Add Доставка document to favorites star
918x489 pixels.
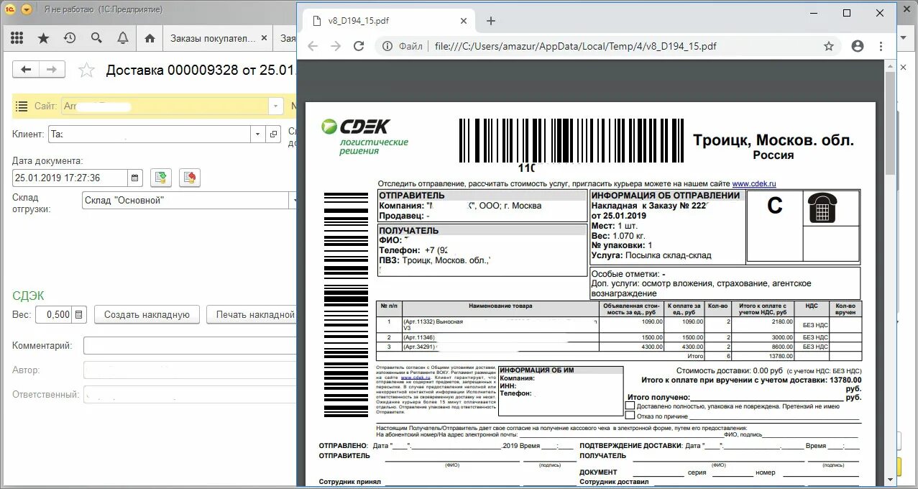pos(86,70)
